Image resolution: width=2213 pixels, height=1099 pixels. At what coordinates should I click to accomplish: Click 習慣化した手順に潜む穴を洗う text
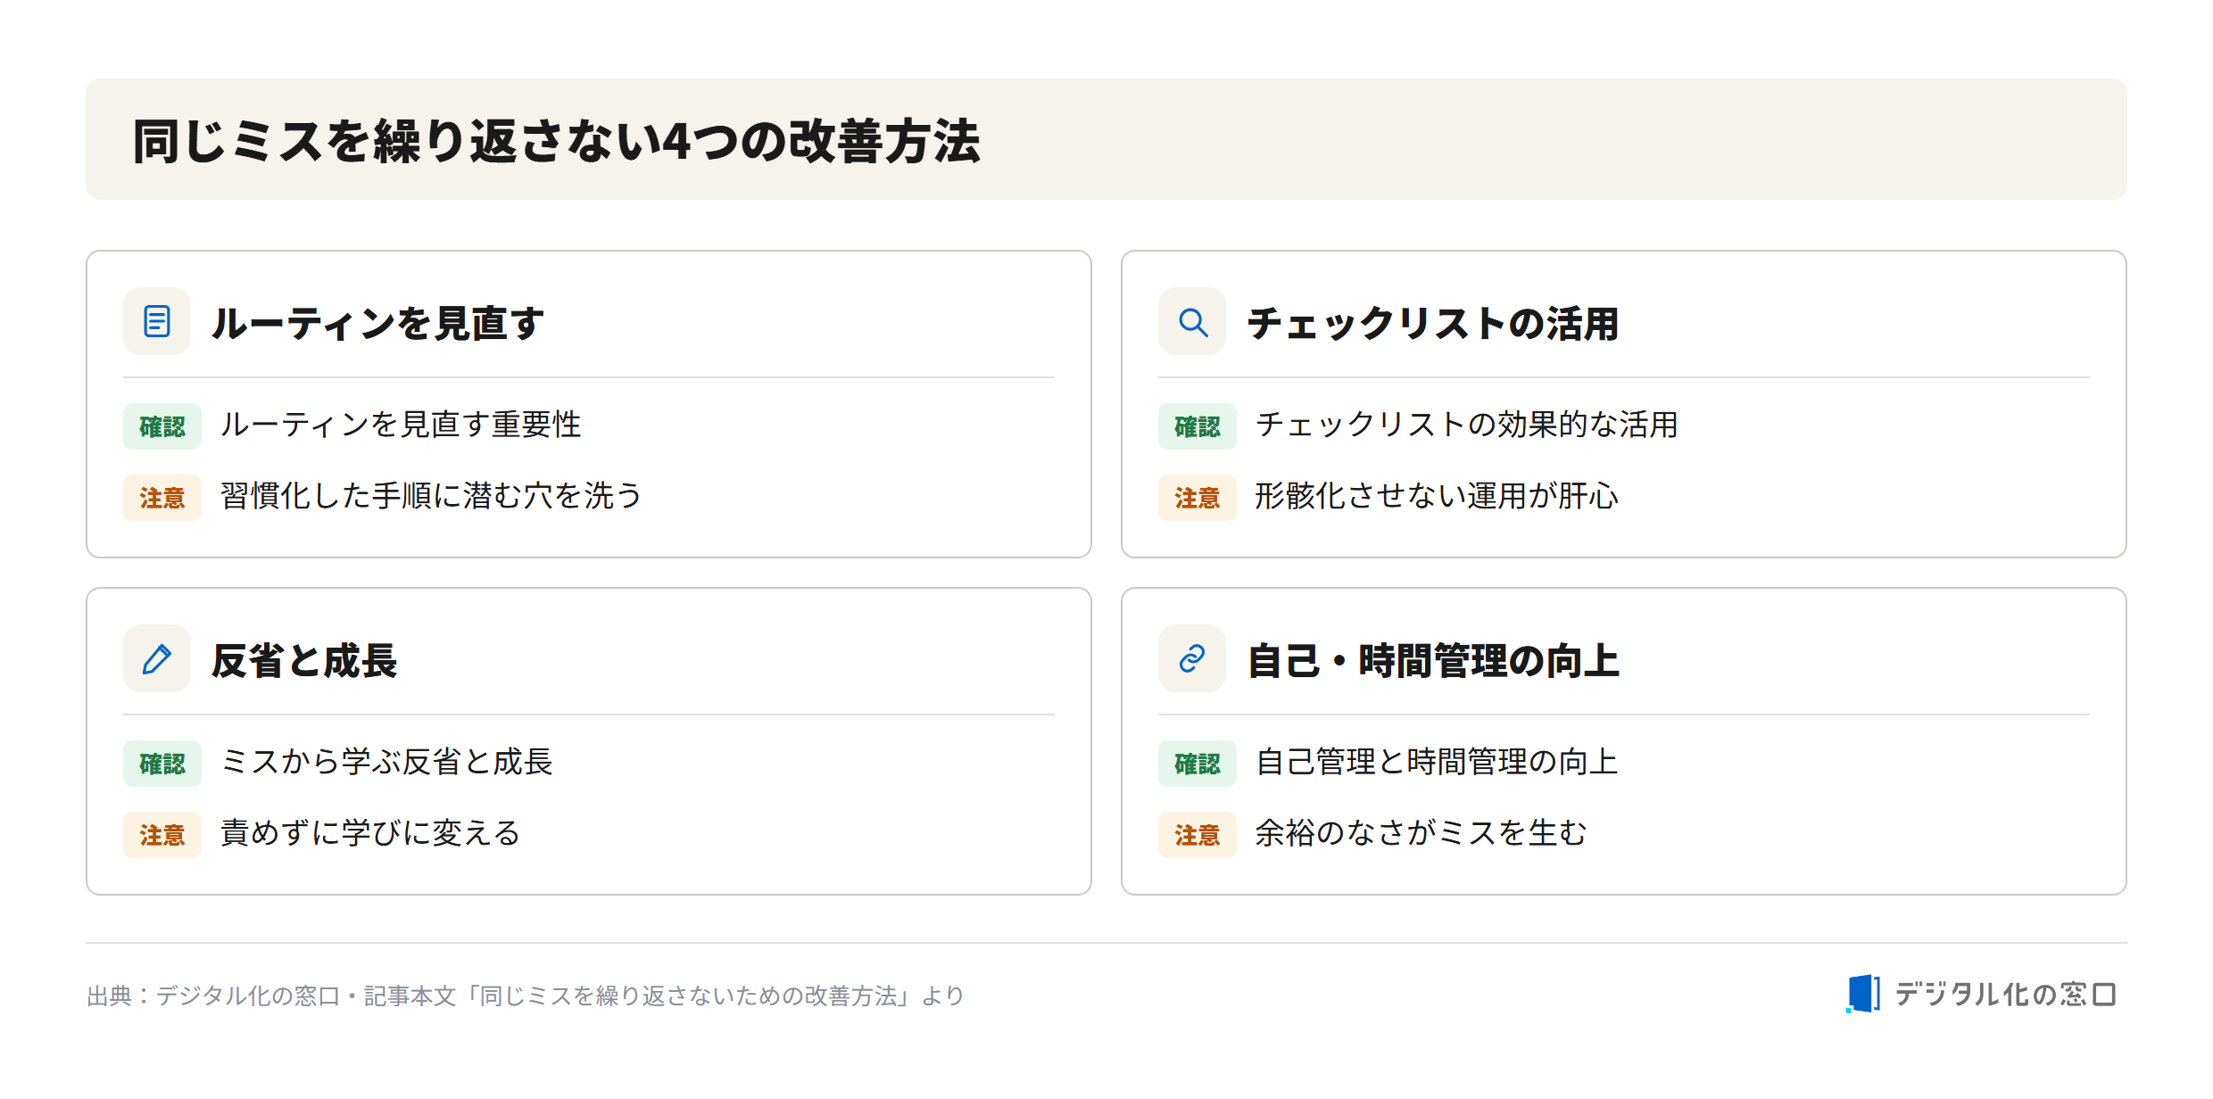pos(431,496)
